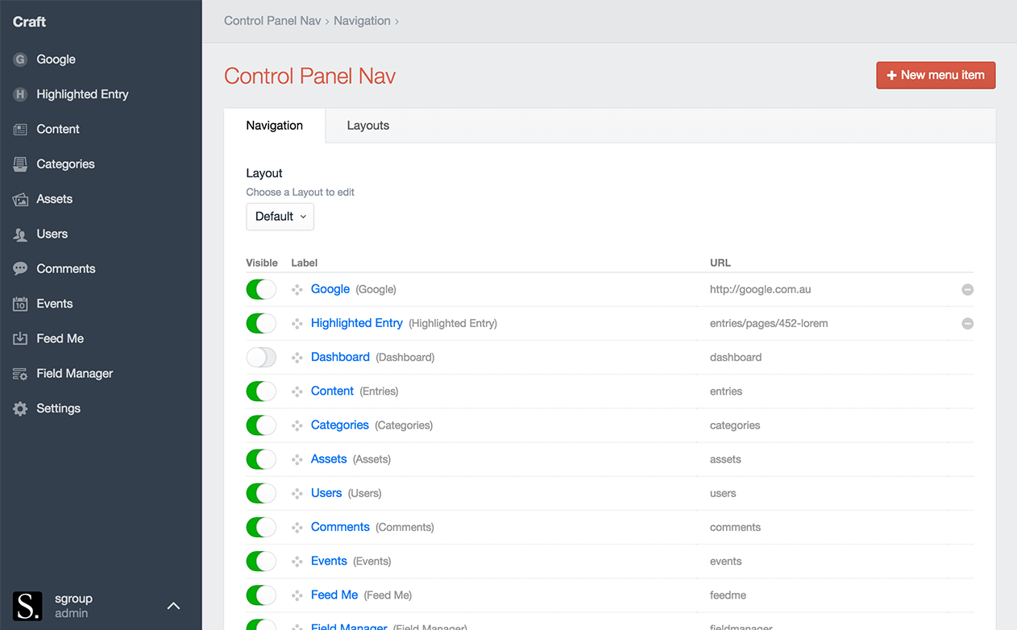Click the New menu item button
The image size is (1017, 630).
point(936,75)
